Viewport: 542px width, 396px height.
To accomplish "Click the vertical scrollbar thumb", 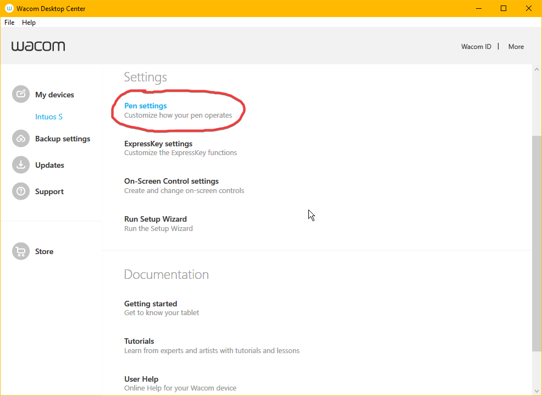I will tap(537, 242).
